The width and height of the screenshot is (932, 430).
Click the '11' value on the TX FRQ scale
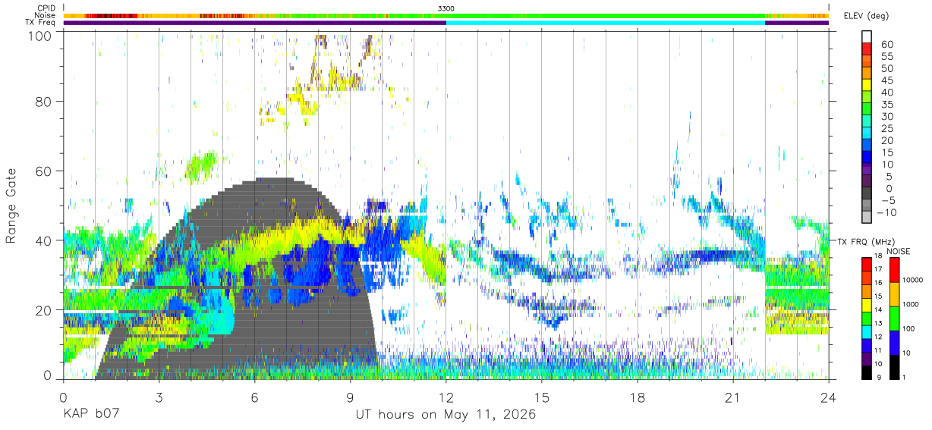pyautogui.click(x=877, y=351)
